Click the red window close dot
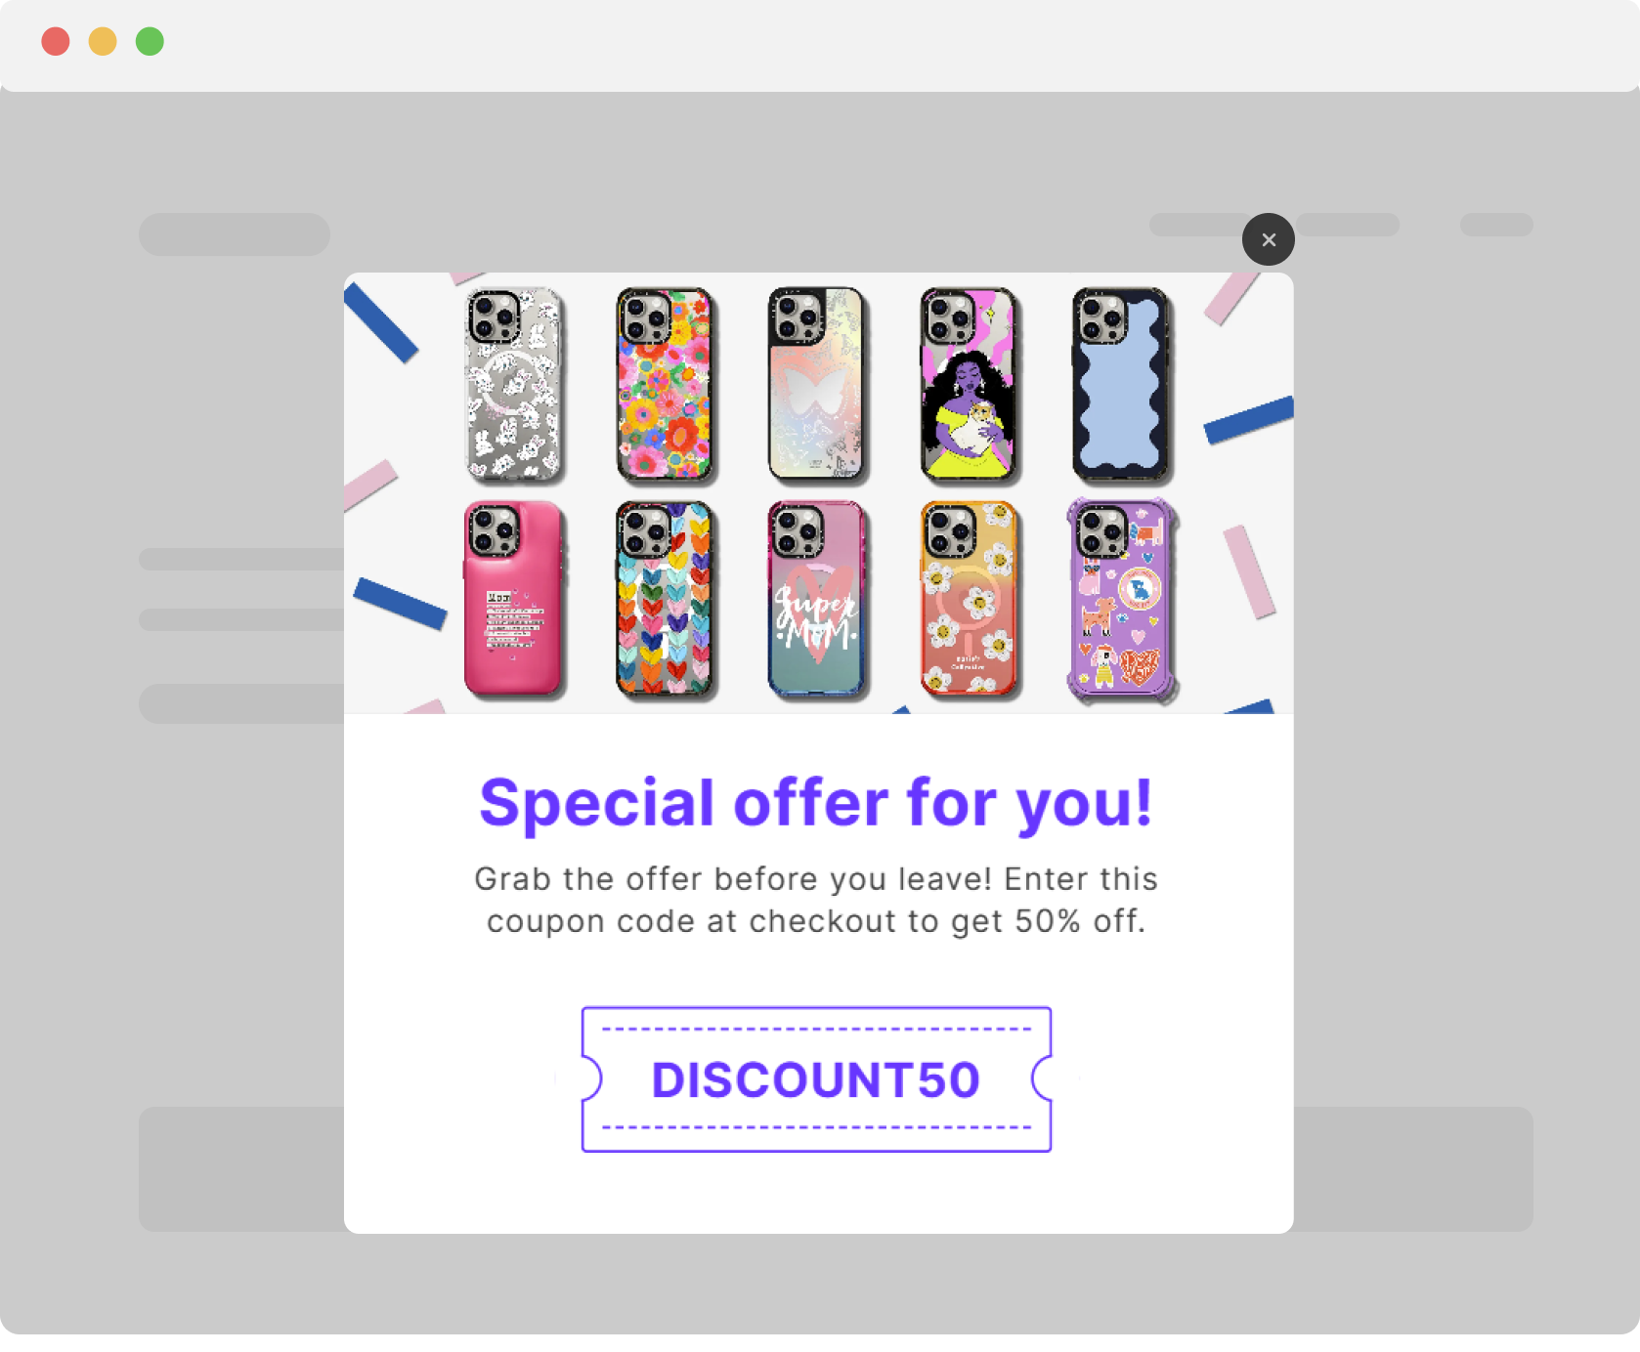Screen dimensions: 1640x1352 pyautogui.click(x=56, y=41)
